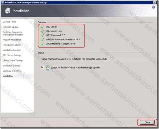Uncheck the latest updates checkbox
Image resolution: width=159 pixels, height=129 pixels.
tap(42, 67)
